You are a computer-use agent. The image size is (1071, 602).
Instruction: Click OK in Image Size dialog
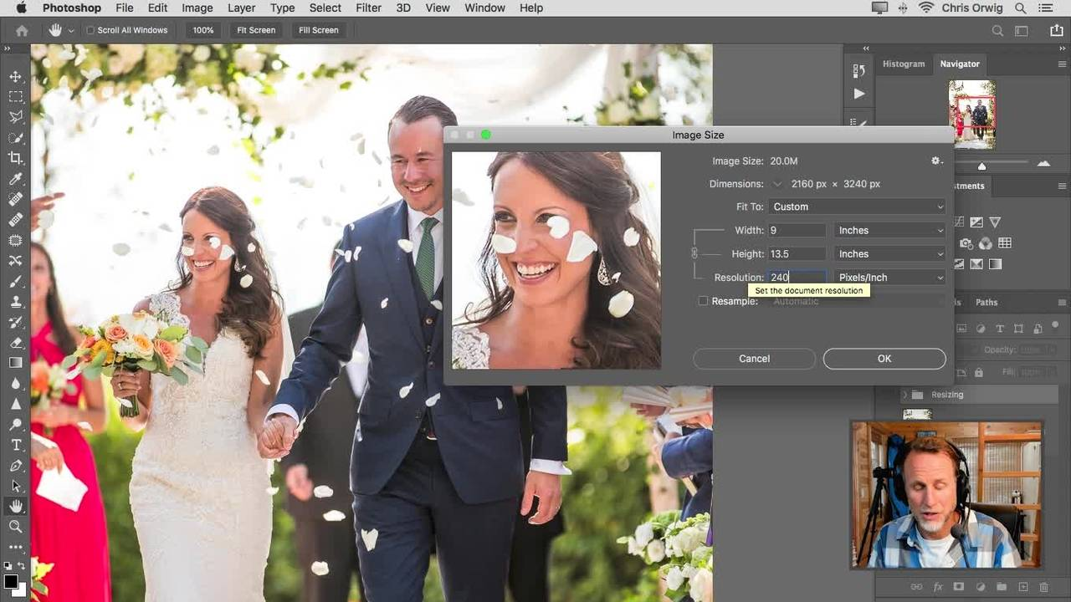[884, 359]
